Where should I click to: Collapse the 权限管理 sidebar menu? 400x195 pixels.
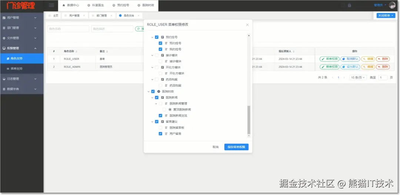pos(22,48)
